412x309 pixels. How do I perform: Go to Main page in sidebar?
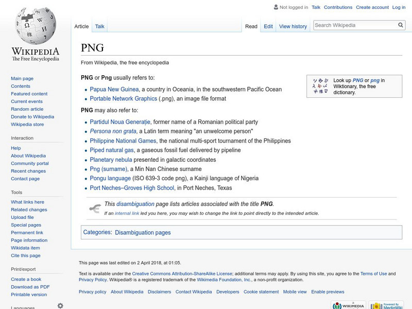22,78
